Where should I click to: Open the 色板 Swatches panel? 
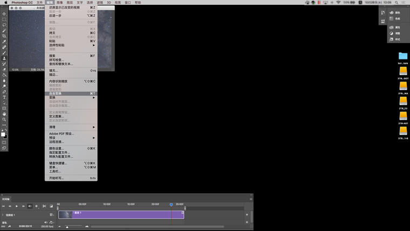pyautogui.click(x=394, y=18)
